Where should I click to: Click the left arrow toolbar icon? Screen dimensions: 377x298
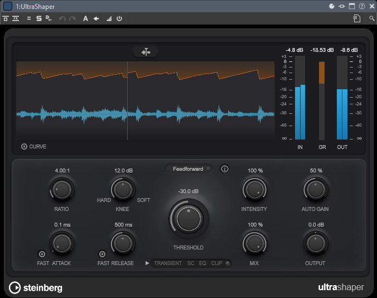(96, 18)
